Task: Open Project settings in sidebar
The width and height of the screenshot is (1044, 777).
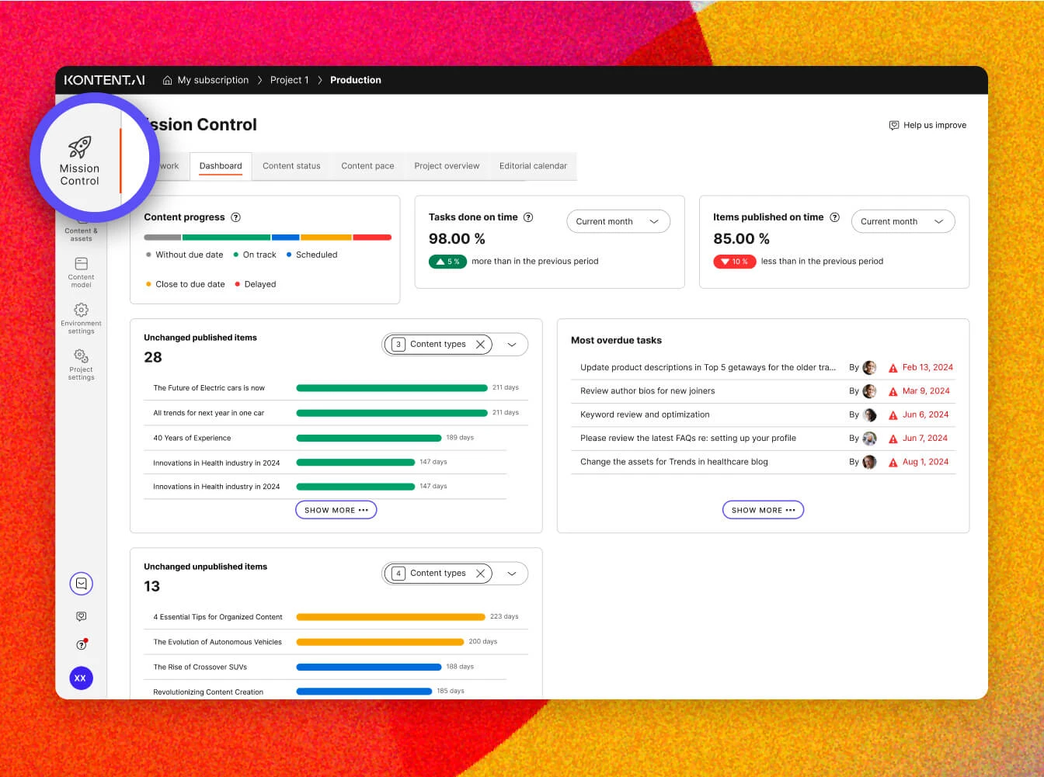Action: tap(81, 356)
